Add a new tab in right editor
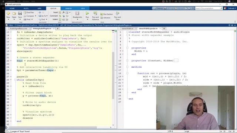Viewport: 237px width, 133px height. [164, 28]
